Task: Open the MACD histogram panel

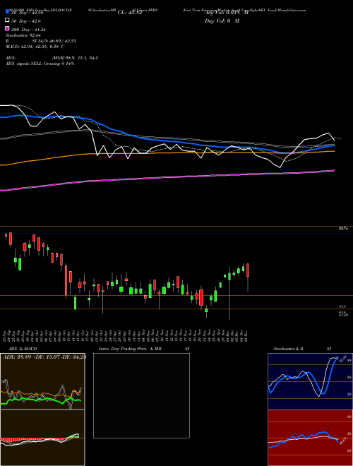Action: [42, 438]
